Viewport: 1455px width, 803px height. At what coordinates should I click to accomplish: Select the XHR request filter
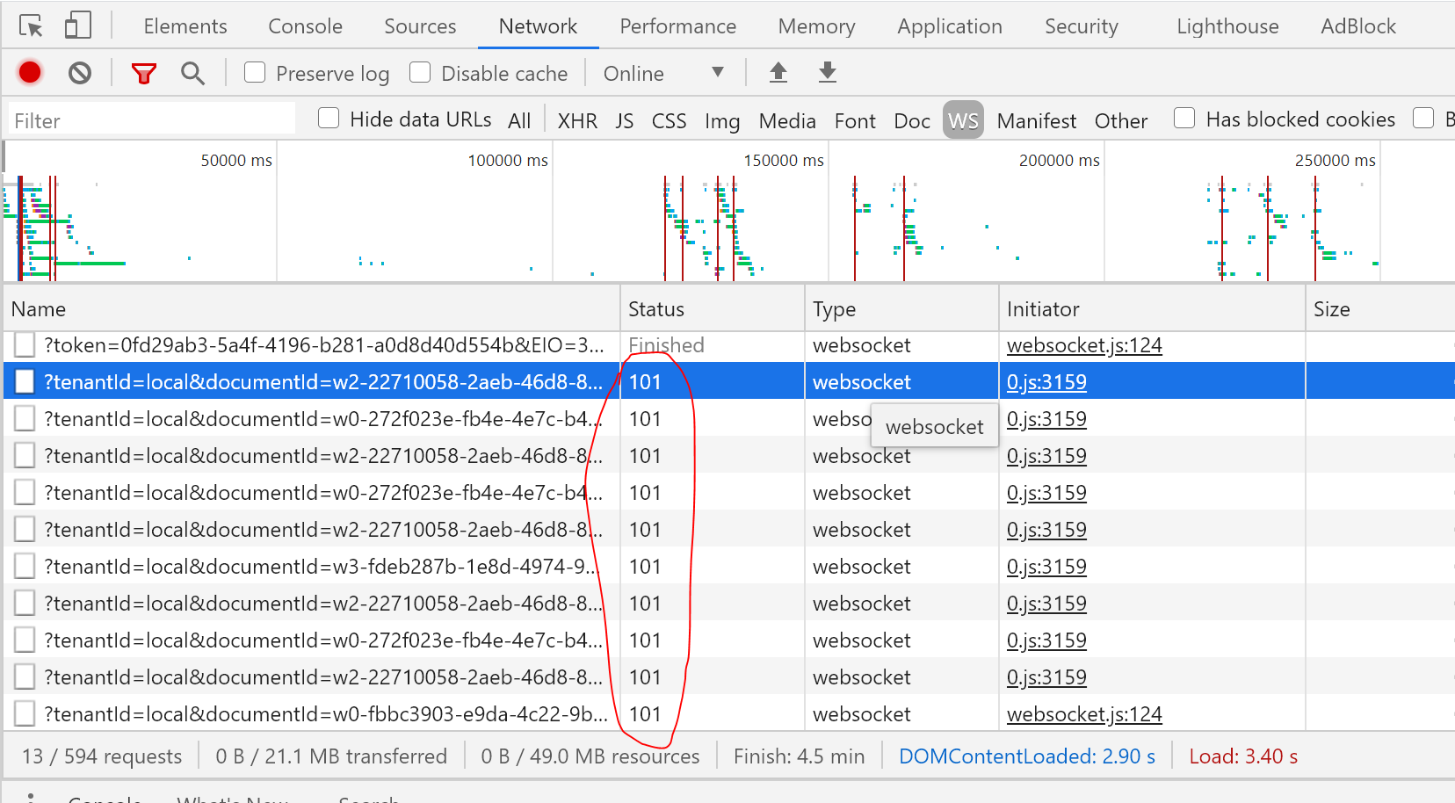(x=577, y=120)
